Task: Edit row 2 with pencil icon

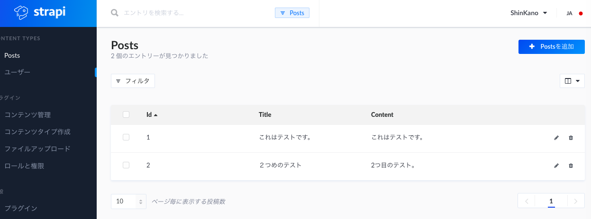Action: [x=556, y=166]
